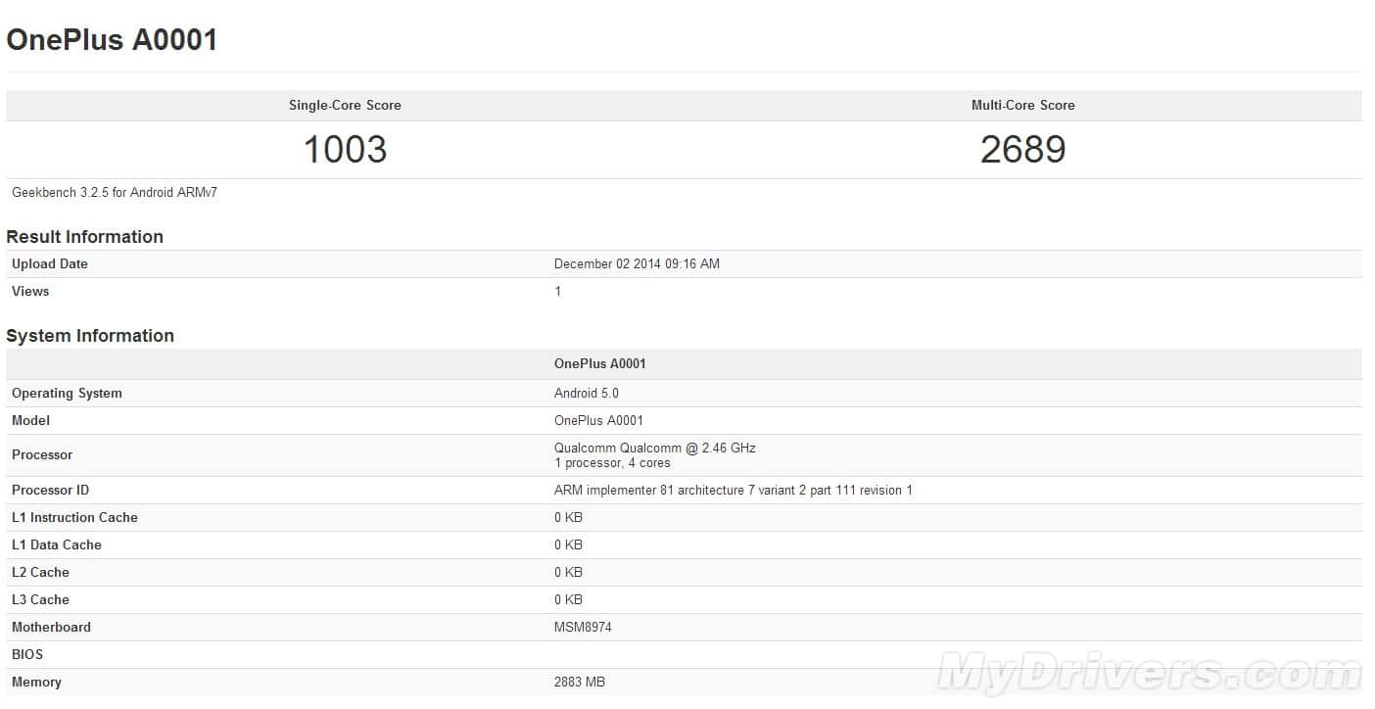
Task: Click the multi-core score 2689
Action: pyautogui.click(x=1023, y=149)
